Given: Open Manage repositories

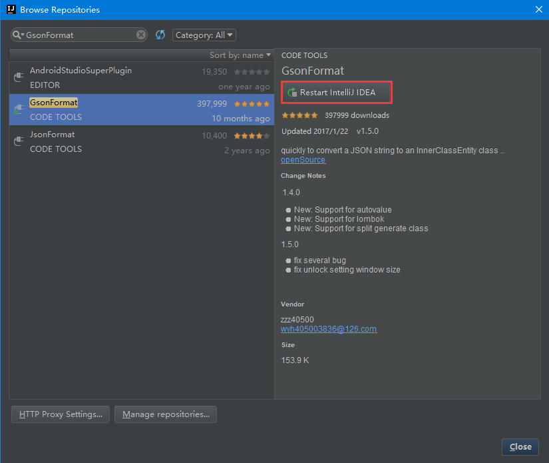Looking at the screenshot, I should (x=165, y=414).
